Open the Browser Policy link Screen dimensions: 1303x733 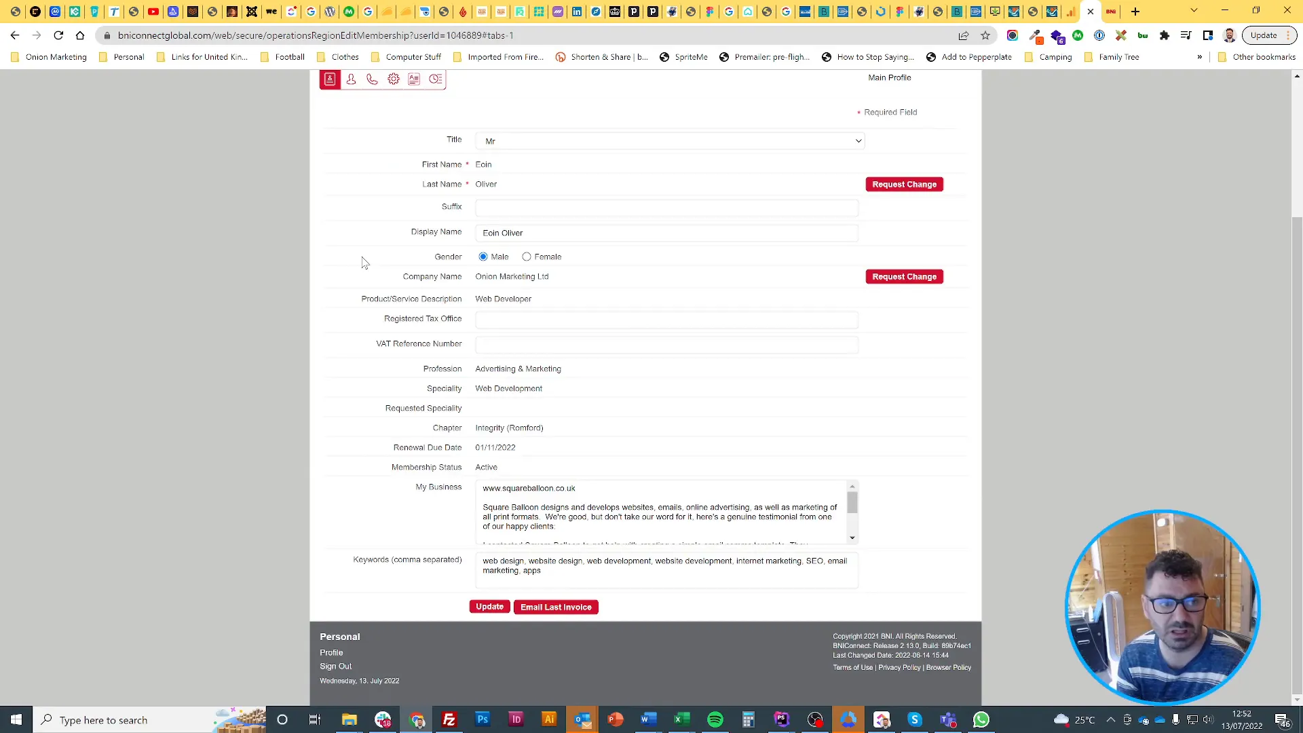tap(948, 668)
